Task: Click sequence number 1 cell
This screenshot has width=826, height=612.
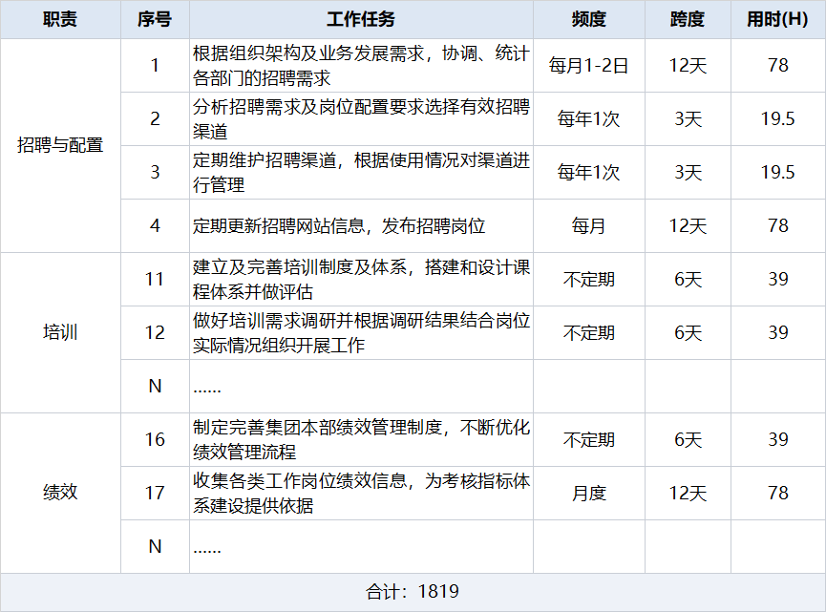Action: (155, 65)
